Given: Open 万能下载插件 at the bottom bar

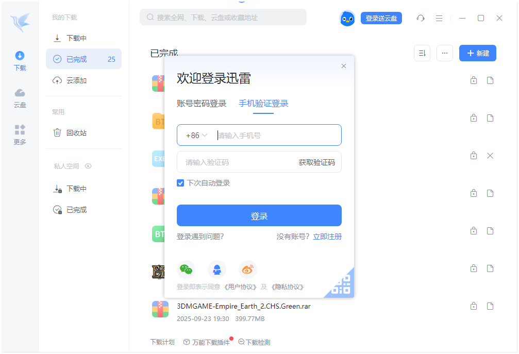Looking at the screenshot, I should coord(208,342).
